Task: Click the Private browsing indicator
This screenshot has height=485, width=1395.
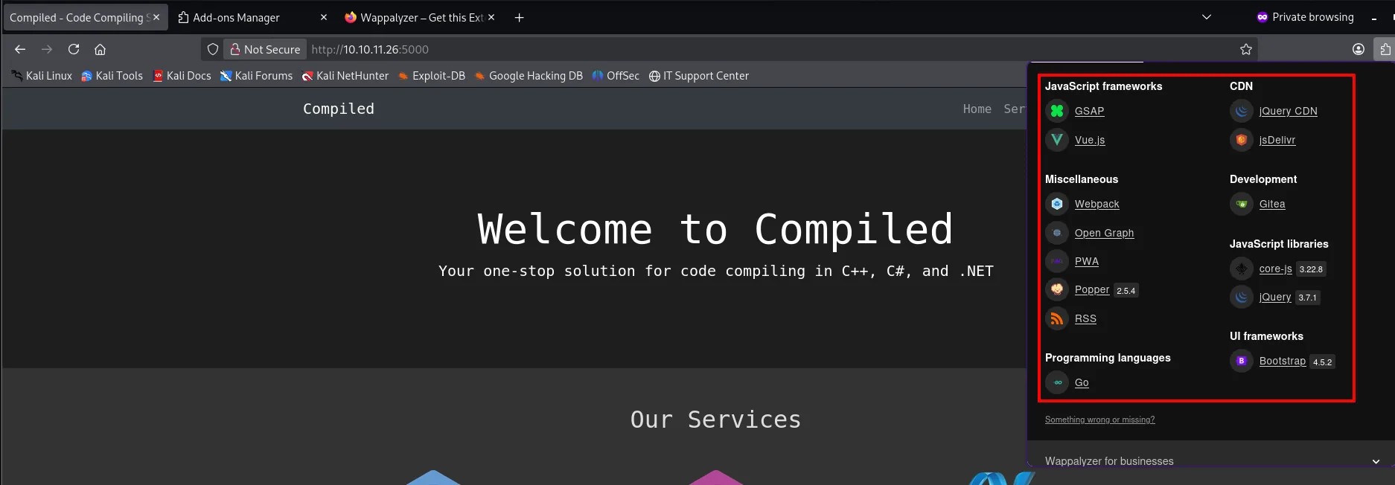Action: coord(1305,17)
